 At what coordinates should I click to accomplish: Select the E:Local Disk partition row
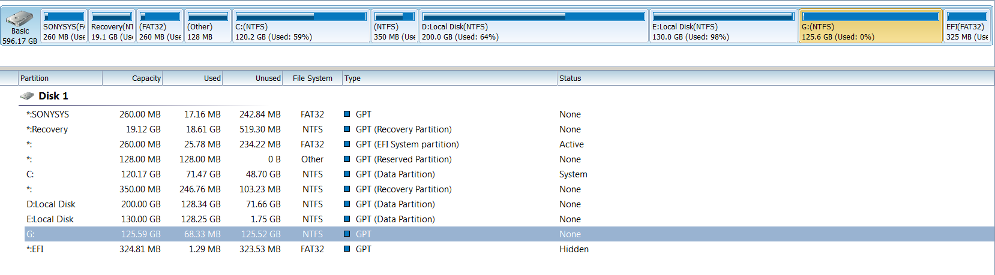coord(50,219)
